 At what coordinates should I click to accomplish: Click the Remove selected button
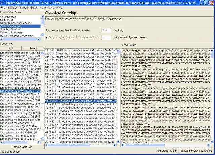22,147
